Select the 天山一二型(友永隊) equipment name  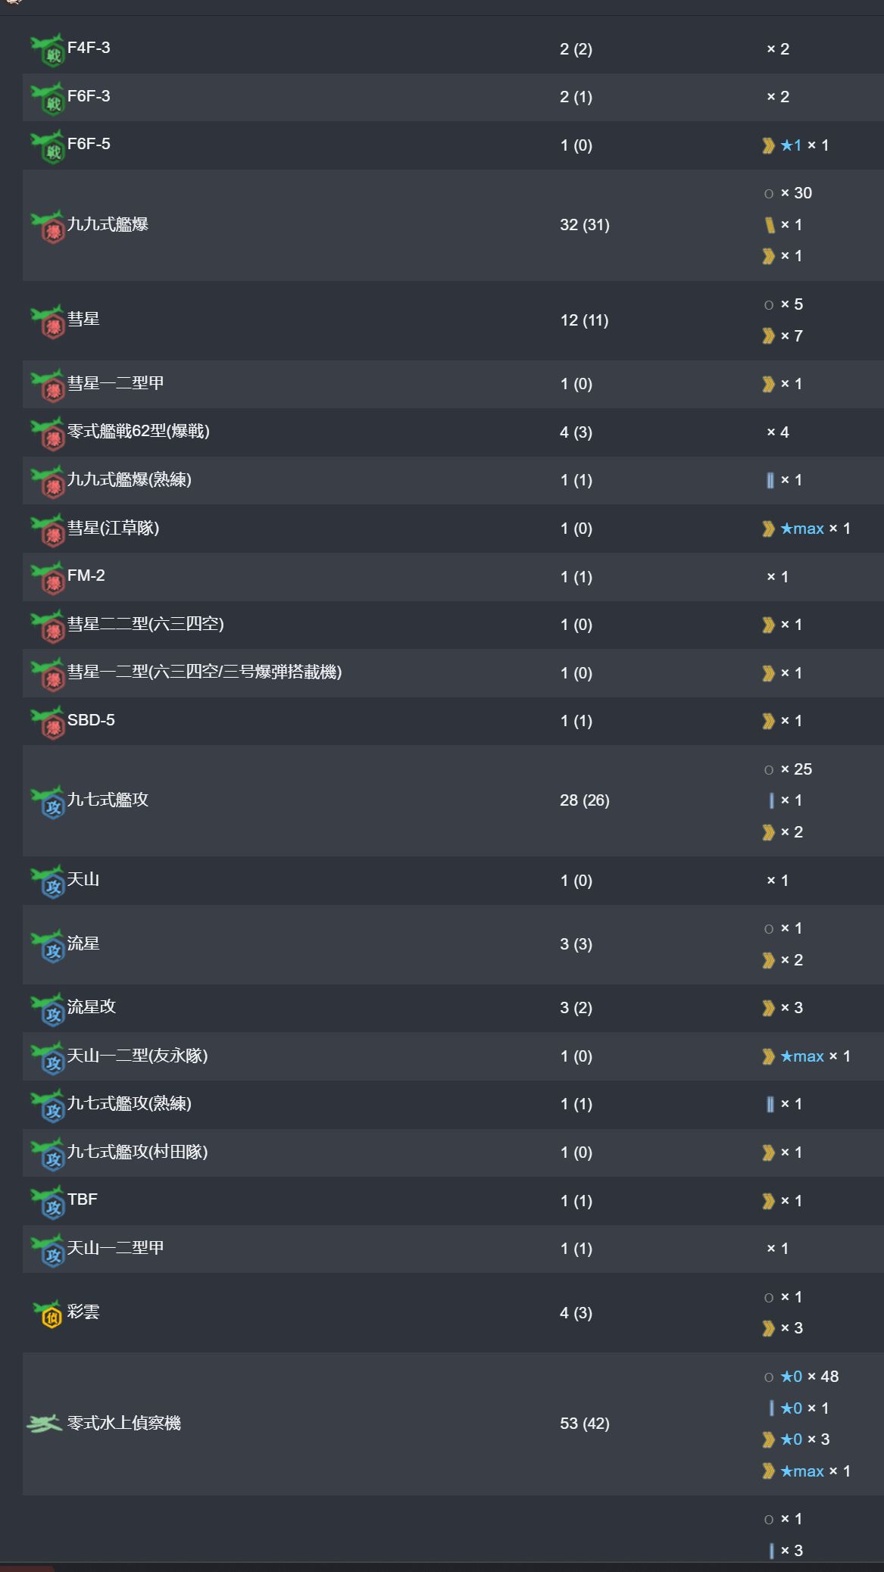pyautogui.click(x=137, y=1056)
